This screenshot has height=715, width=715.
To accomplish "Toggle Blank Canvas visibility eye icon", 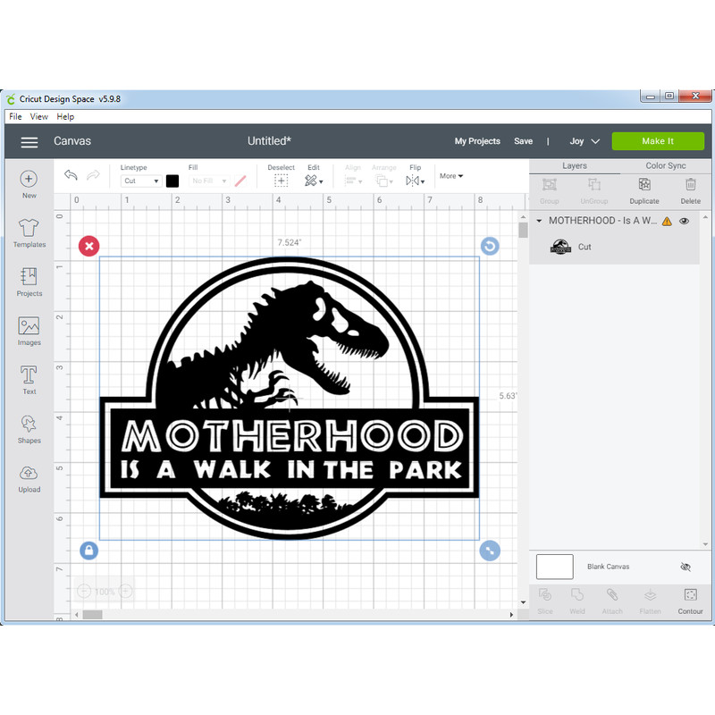I will (686, 567).
